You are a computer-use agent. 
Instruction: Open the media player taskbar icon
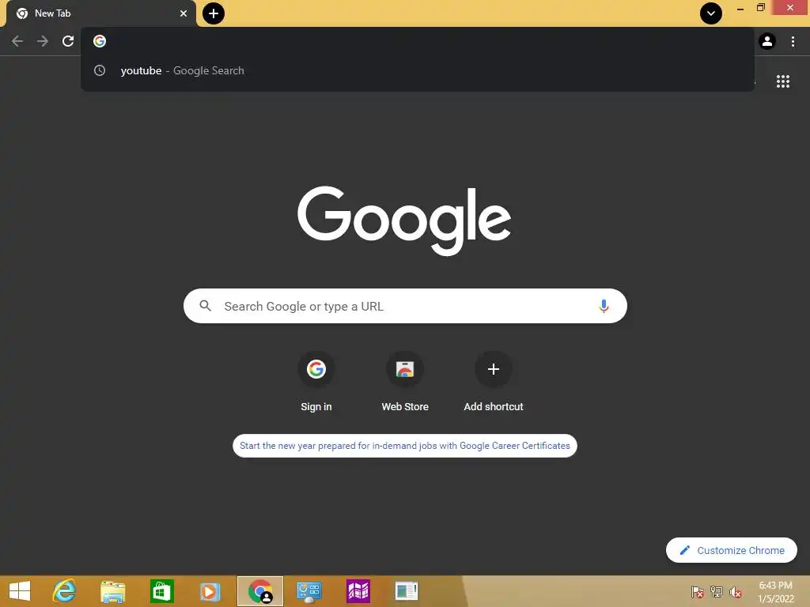(210, 591)
